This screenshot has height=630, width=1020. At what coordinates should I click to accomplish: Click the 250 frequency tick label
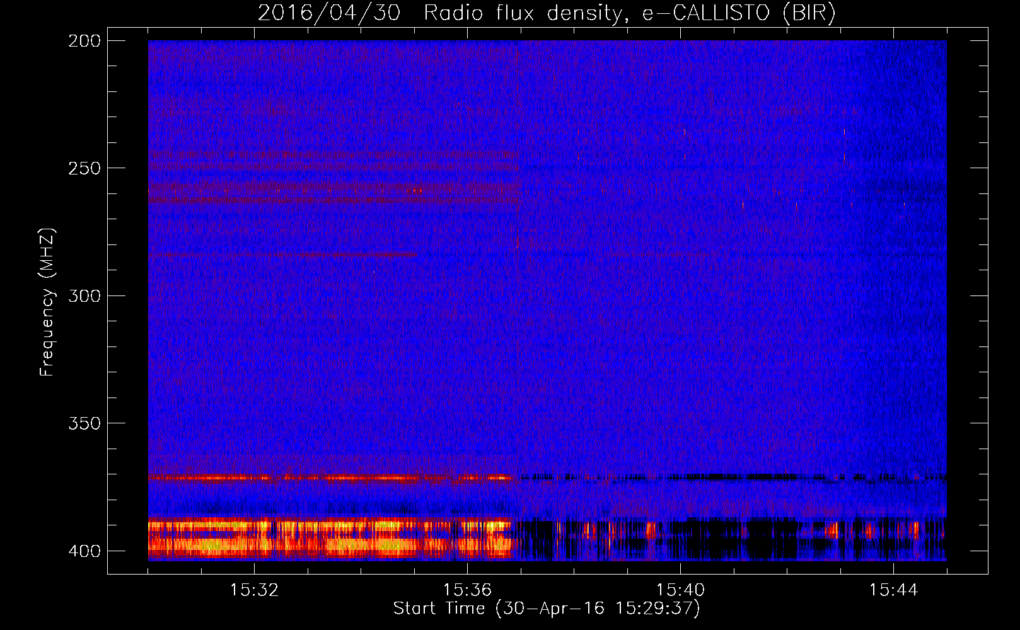click(84, 168)
